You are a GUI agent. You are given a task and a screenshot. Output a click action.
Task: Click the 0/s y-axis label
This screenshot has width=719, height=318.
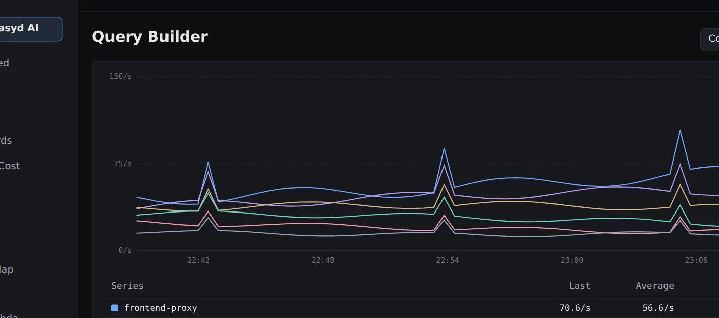click(x=125, y=250)
